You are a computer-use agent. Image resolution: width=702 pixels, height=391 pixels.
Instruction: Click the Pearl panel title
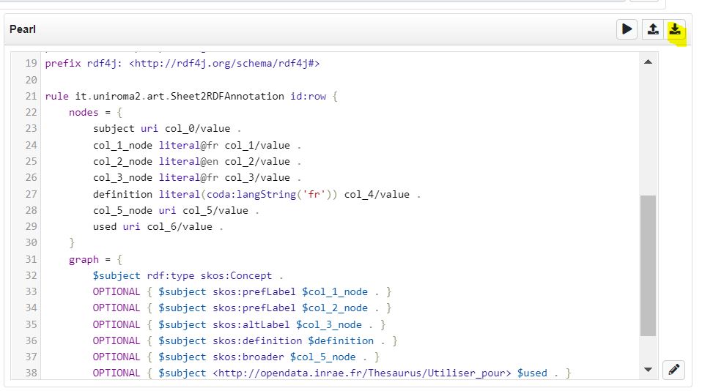[x=23, y=29]
